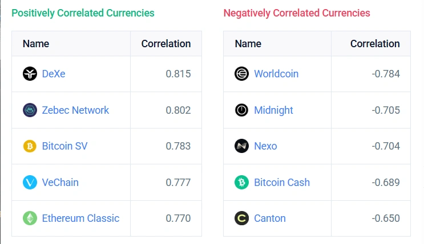Click the Midnight coin icon

241,110
